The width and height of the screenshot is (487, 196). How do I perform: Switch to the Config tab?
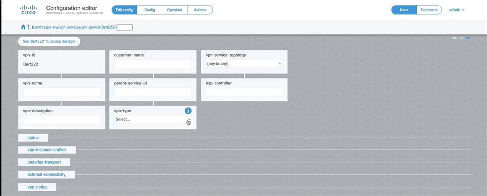(150, 10)
